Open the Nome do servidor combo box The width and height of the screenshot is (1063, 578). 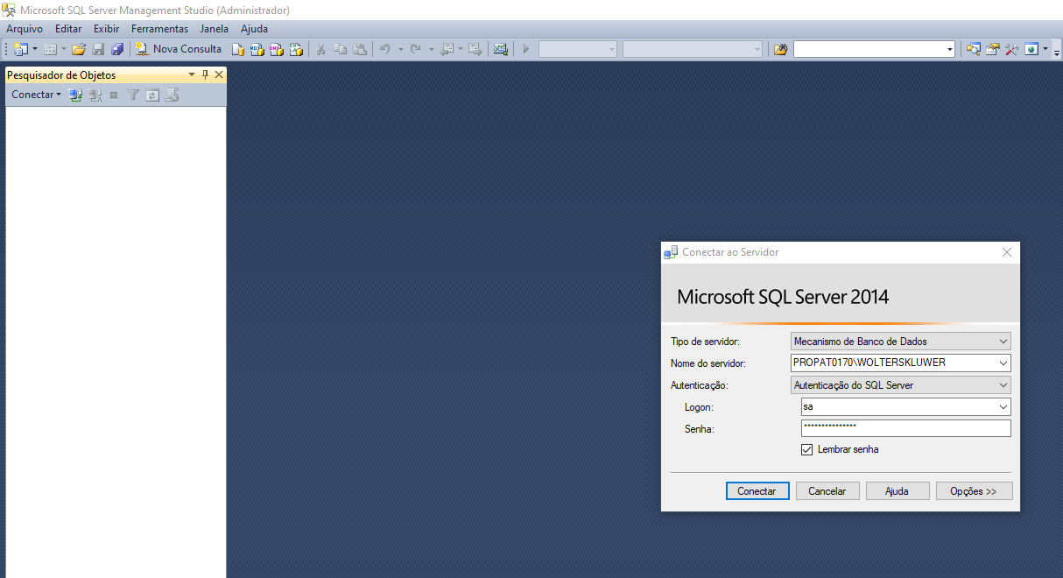(900, 363)
